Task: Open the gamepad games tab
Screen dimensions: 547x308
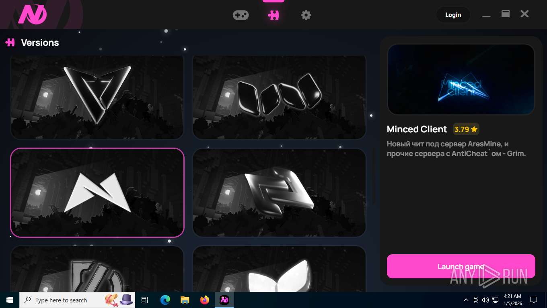Action: coord(241,15)
